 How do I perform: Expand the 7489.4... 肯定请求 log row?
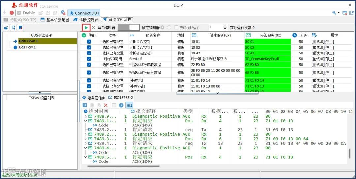coord(86,144)
